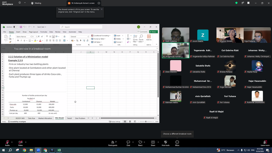Dismiss the shared content size notice
Image resolution: width=272 pixels, height=153 pixels.
(102, 9)
